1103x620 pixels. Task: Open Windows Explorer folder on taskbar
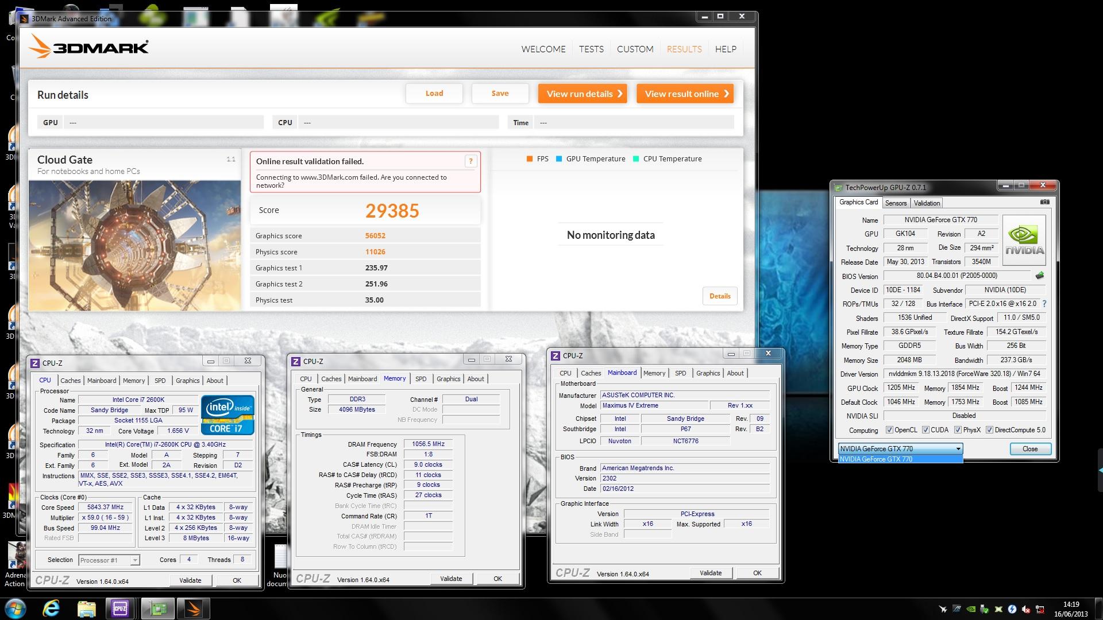click(86, 609)
